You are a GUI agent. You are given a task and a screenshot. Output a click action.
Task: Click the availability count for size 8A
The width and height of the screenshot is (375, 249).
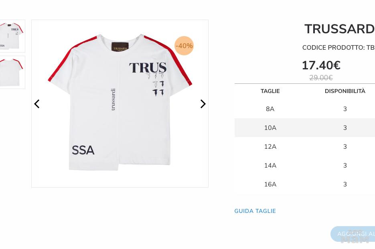345,109
